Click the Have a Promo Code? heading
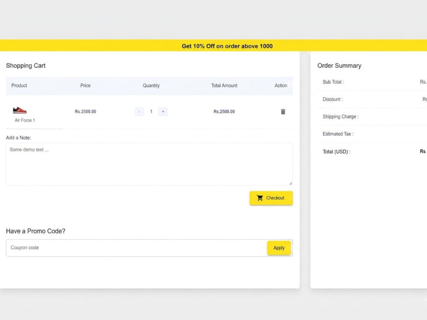Screen dimensions: 427x320 [36, 231]
